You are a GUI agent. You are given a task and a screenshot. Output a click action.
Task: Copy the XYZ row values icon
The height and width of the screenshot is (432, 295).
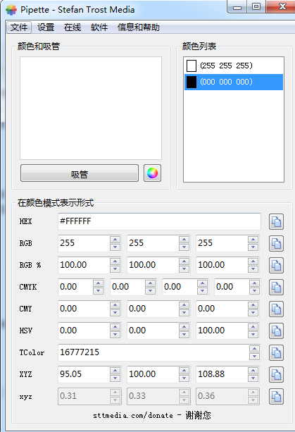276,374
